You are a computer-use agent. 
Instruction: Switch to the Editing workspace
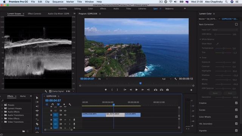point(78,9)
